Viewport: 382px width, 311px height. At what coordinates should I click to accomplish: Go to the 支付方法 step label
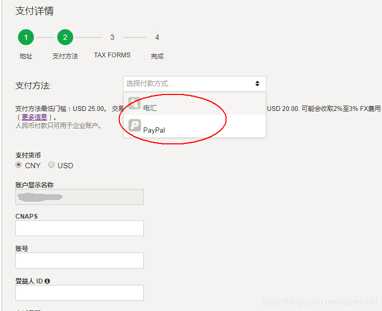tap(65, 56)
